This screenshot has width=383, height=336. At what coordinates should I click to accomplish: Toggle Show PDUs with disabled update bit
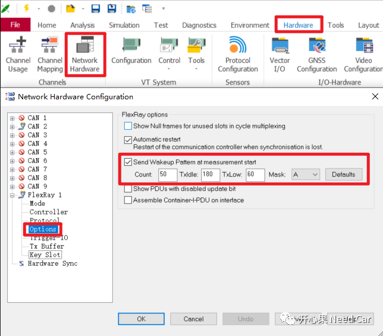[128, 189]
